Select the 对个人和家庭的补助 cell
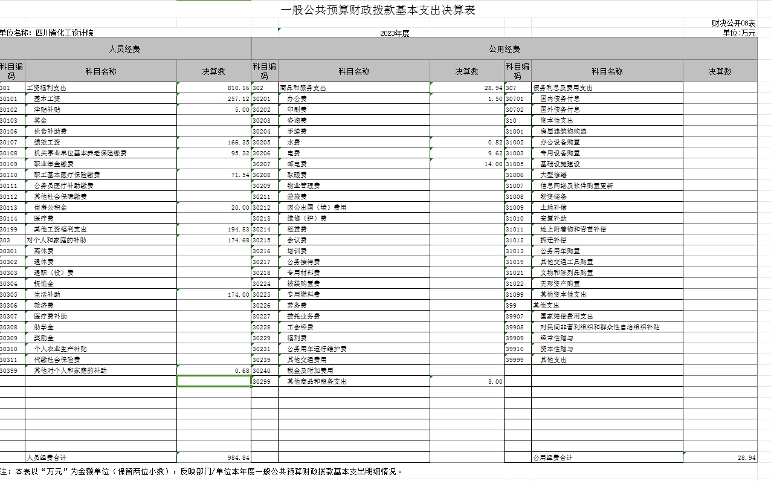The image size is (771, 481). click(101, 240)
